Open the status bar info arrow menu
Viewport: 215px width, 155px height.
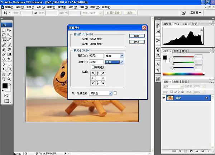click(66, 154)
